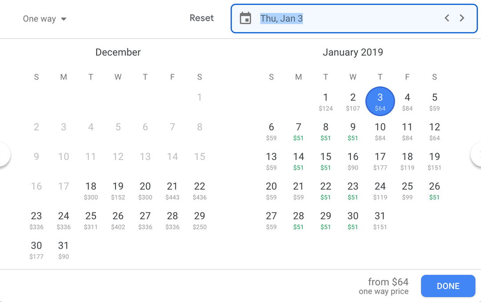Select December 31 priced at $90
The image size is (481, 302).
pyautogui.click(x=63, y=250)
